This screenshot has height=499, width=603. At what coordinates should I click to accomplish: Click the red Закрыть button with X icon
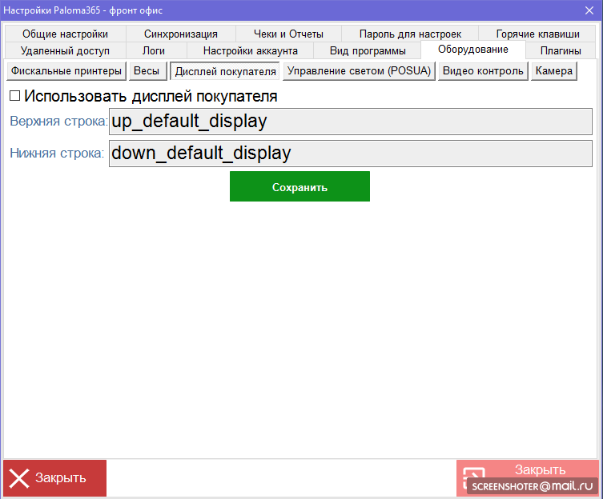54,478
